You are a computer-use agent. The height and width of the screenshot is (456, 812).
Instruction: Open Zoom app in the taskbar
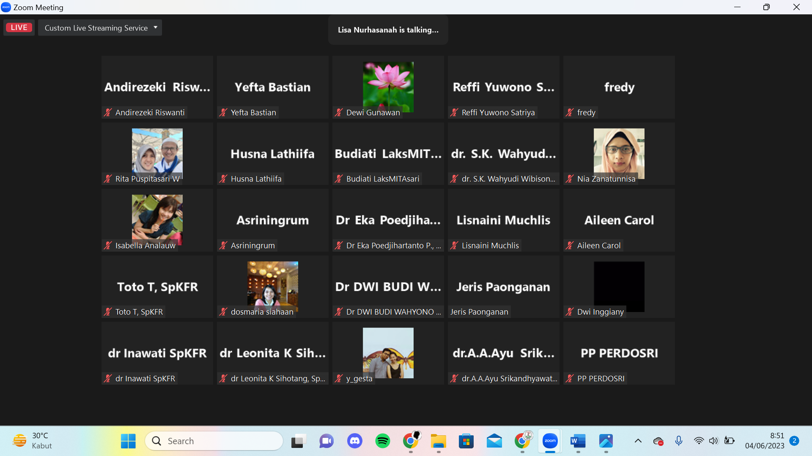(x=550, y=441)
